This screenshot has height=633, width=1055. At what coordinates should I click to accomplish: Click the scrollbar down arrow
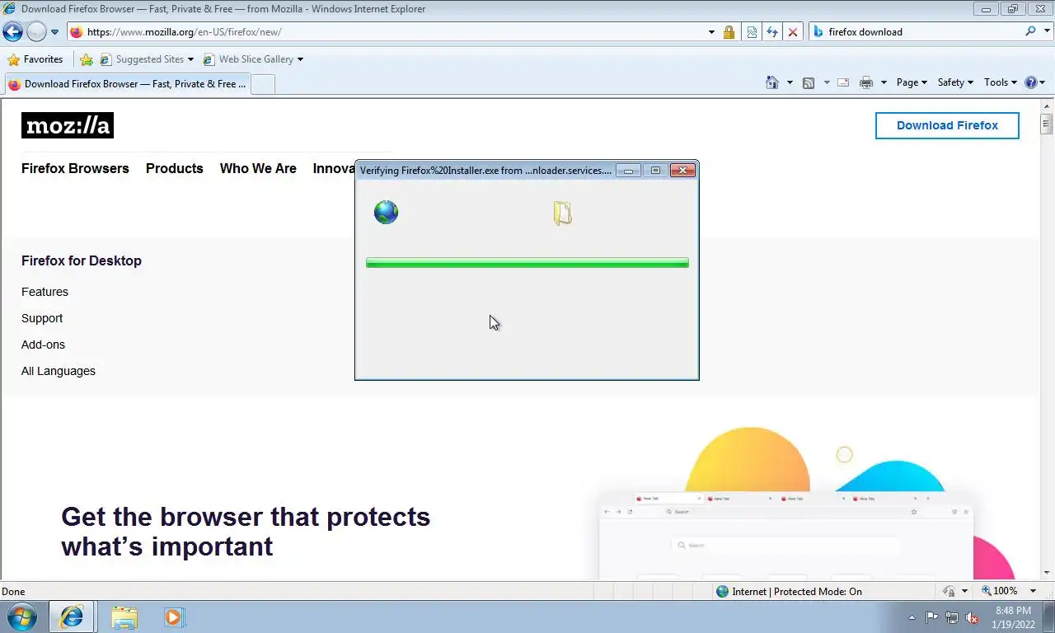1047,573
